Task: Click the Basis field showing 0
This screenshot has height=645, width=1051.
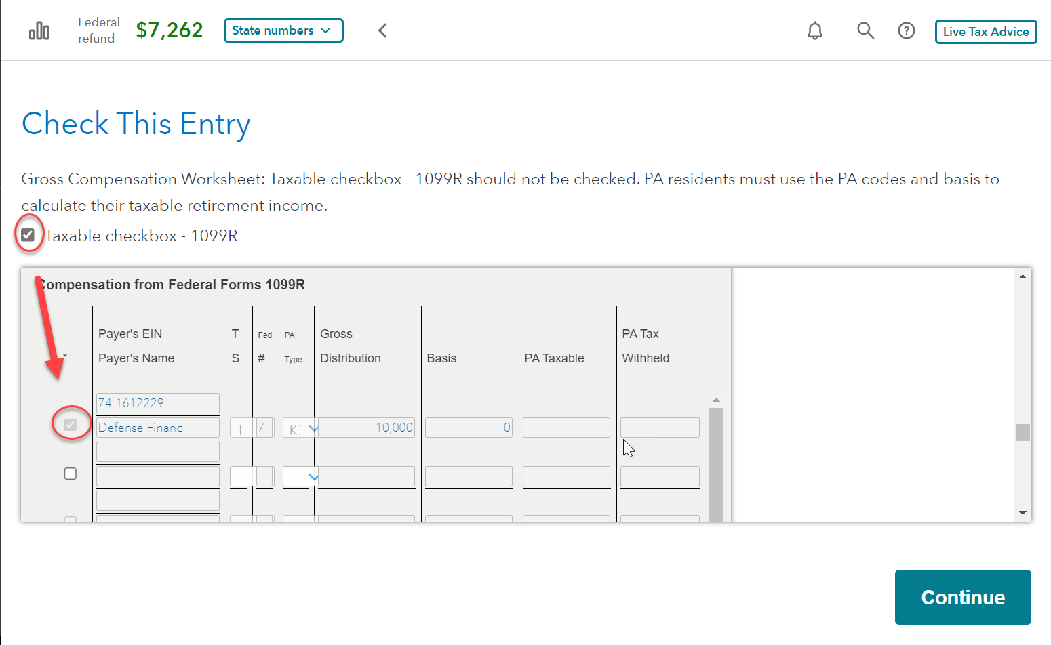Action: pos(469,428)
